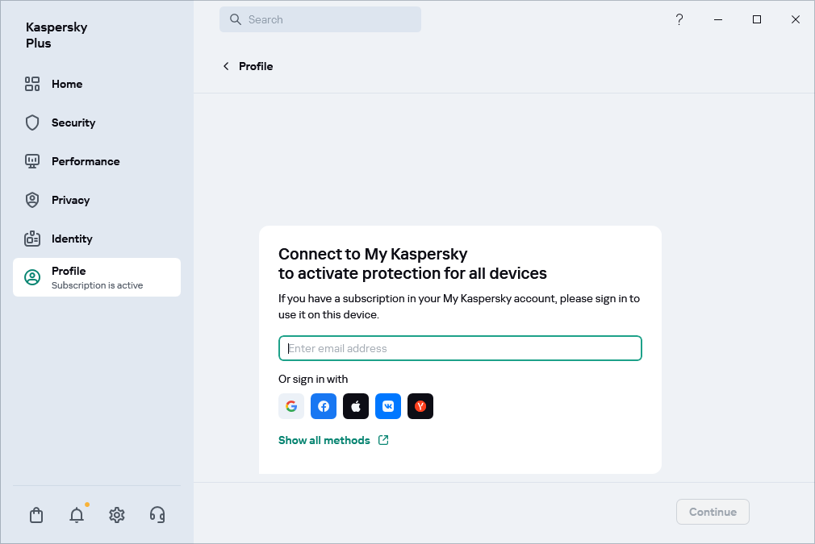
Task: Sign in with Yandex
Action: coord(420,406)
